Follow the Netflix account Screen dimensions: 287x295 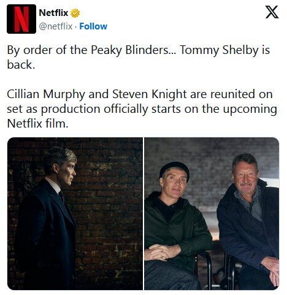(x=93, y=26)
